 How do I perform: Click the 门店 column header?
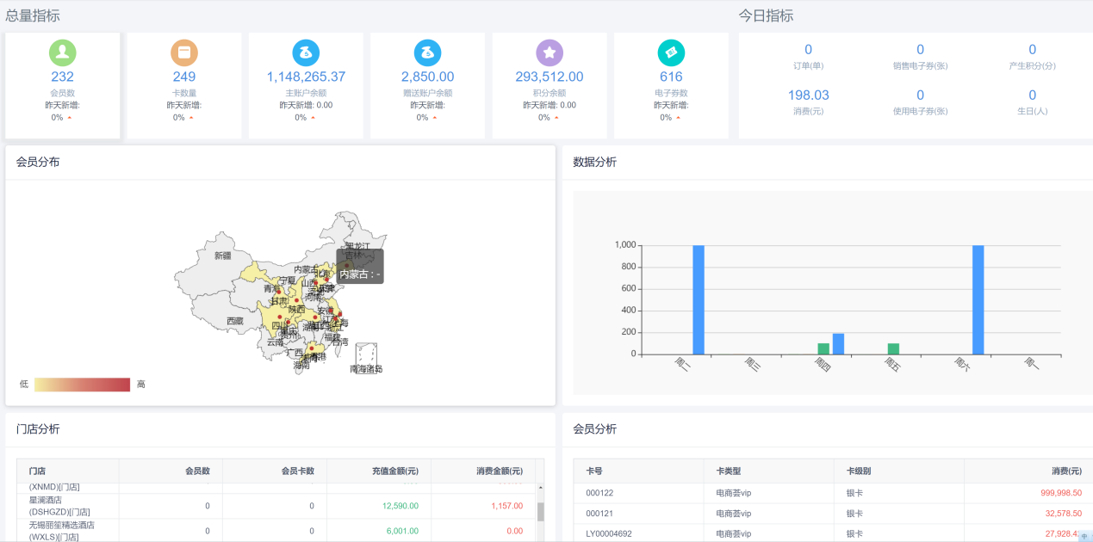[37, 471]
